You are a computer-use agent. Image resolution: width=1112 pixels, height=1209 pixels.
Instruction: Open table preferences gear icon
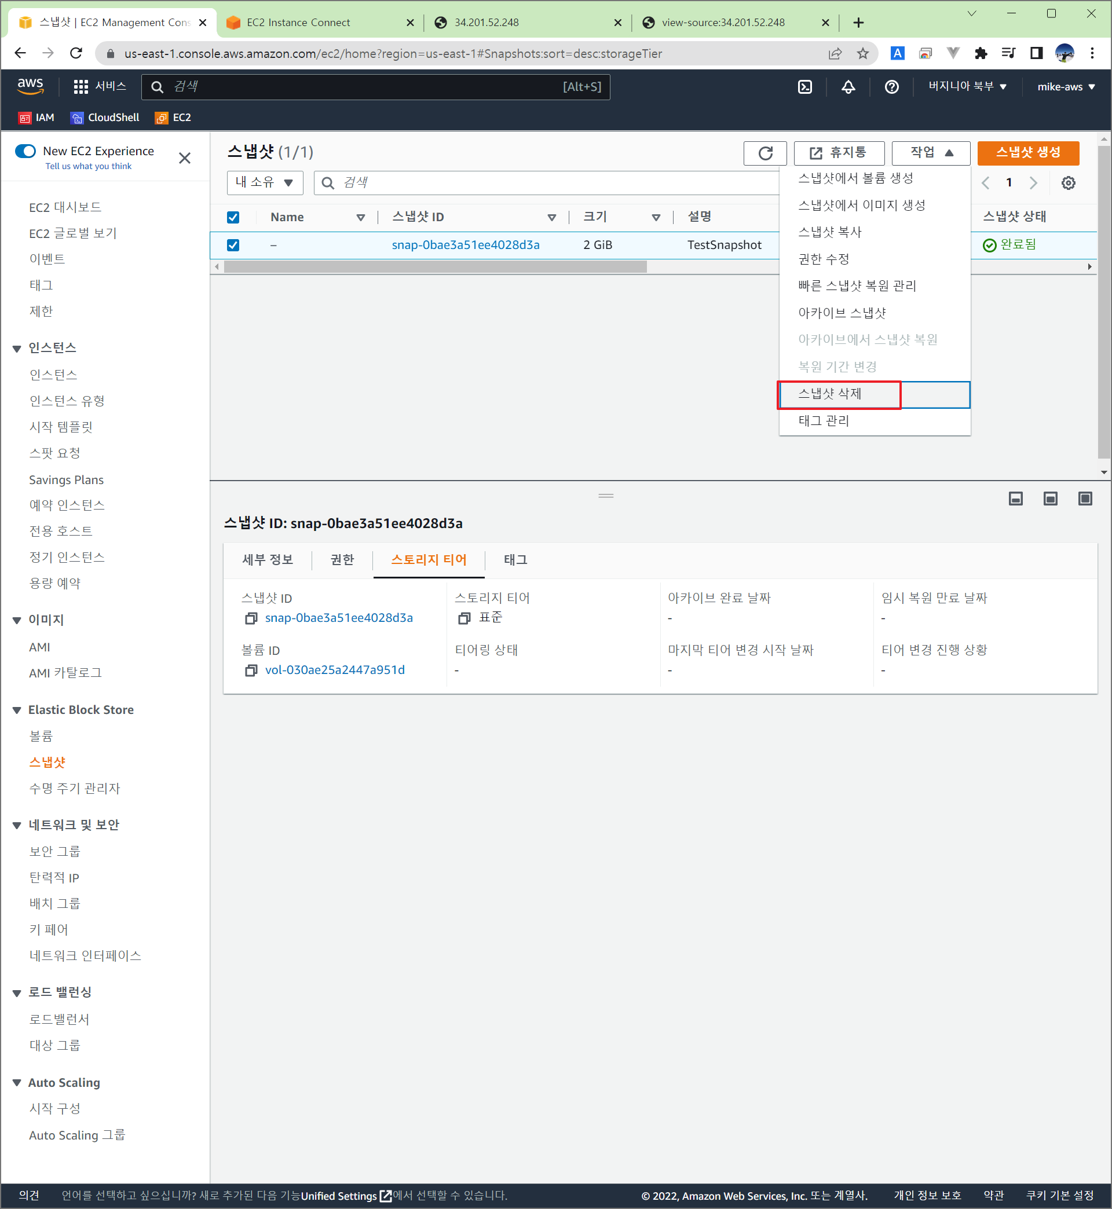point(1067,183)
